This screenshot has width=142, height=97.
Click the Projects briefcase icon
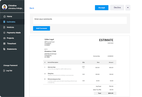(x=4, y=38)
